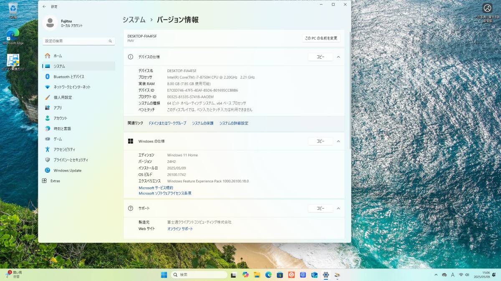Go back using the Settings back arrow
Viewport: 501px width, 281px height.
(45, 7)
